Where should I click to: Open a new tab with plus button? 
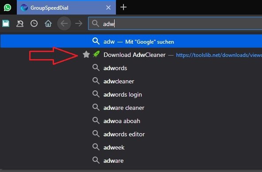coord(123,7)
